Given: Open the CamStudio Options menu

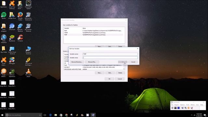Looking at the screenshot, I should tap(182, 105).
